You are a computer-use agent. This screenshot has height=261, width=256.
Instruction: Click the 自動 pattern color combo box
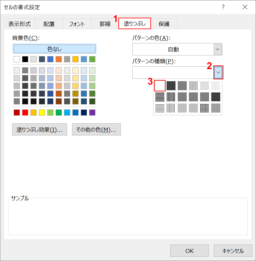click(x=177, y=49)
